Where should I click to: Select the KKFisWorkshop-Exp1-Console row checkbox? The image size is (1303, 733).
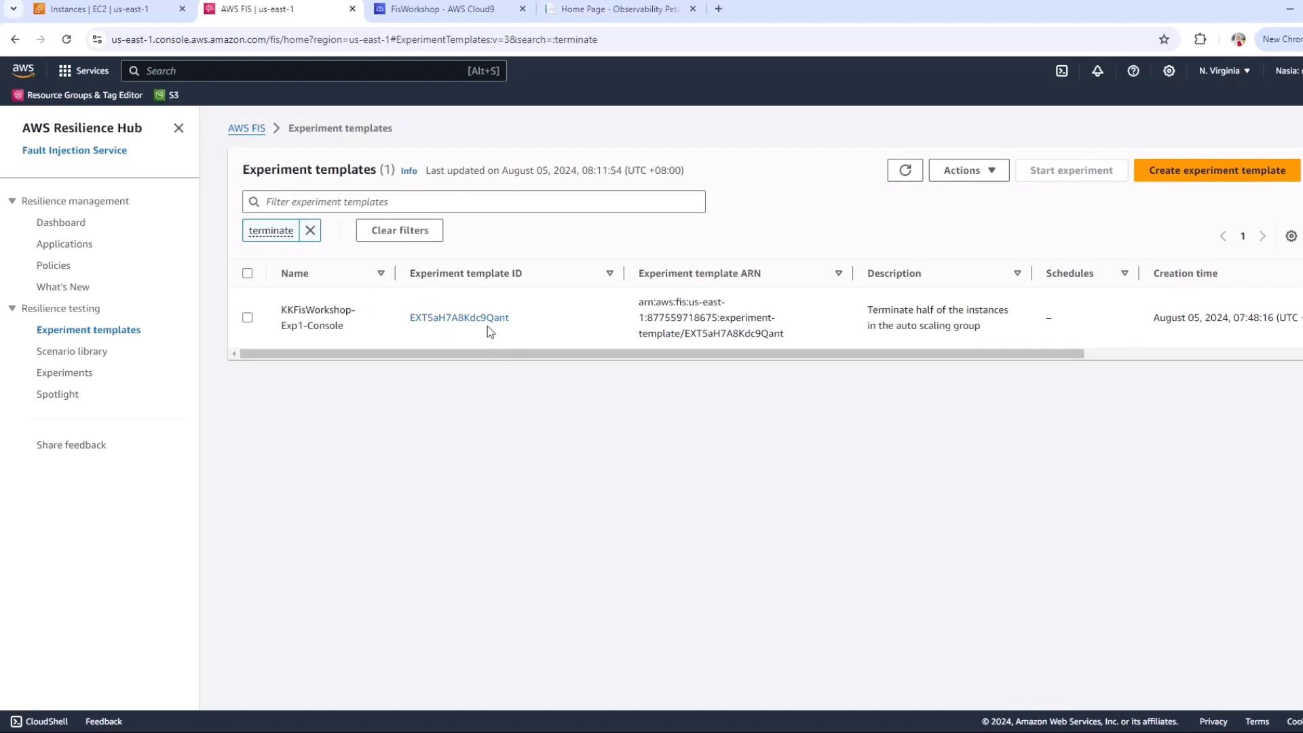(x=248, y=318)
